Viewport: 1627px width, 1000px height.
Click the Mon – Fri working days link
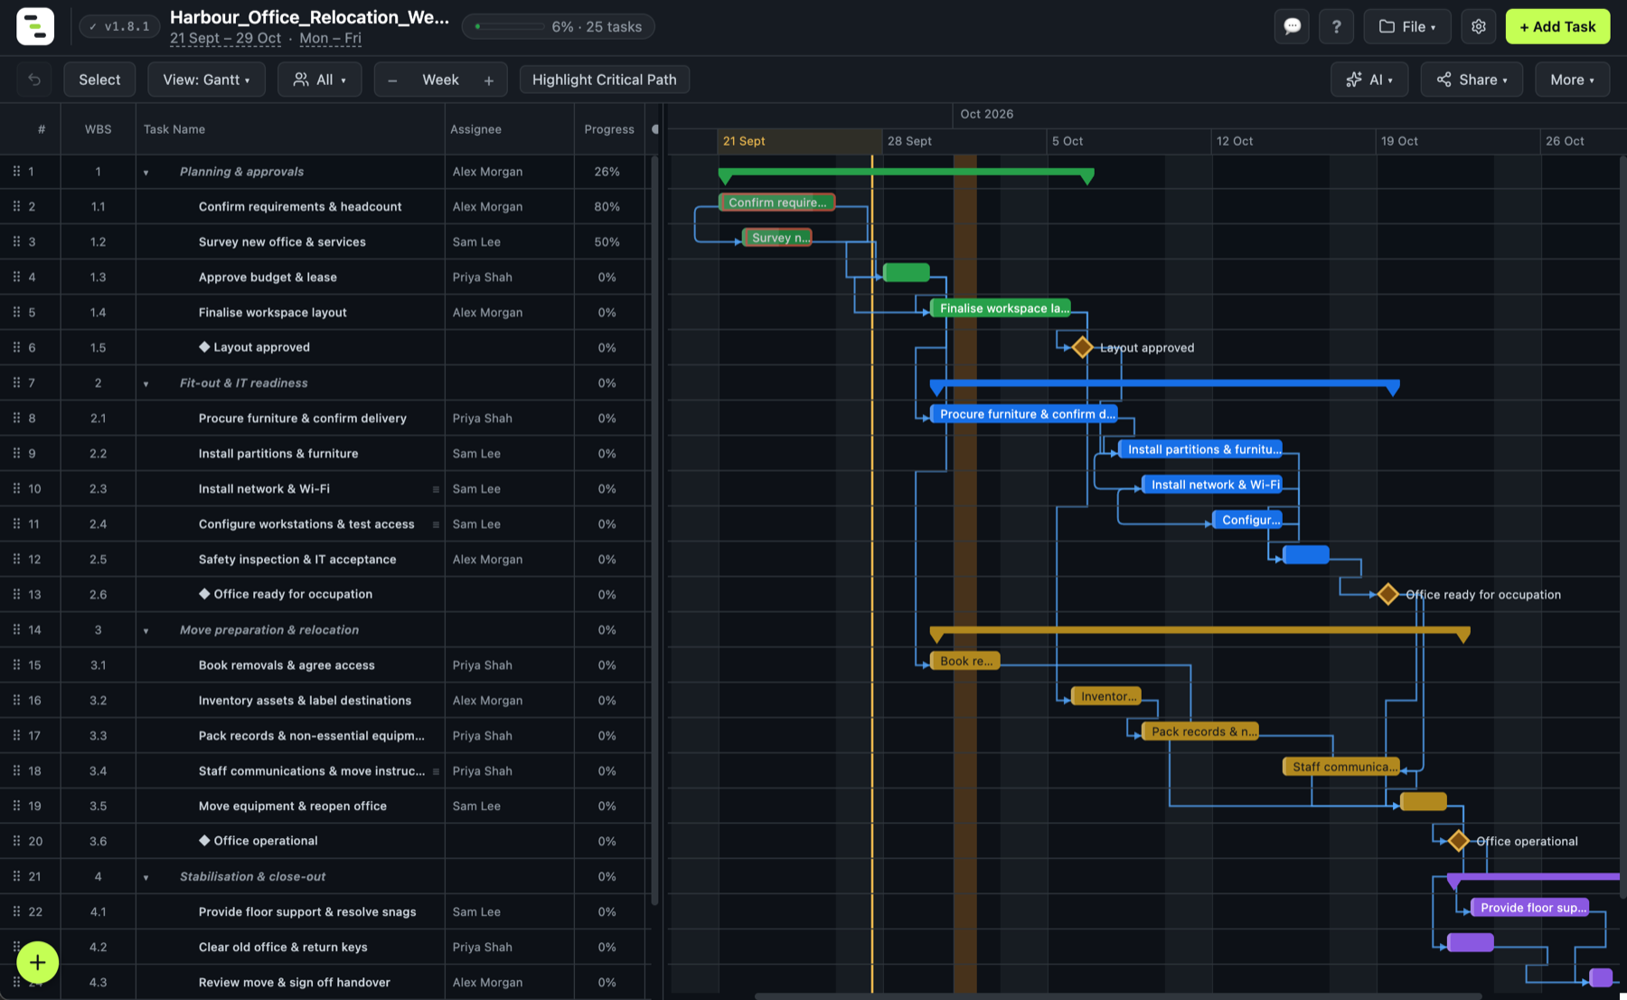pyautogui.click(x=330, y=38)
